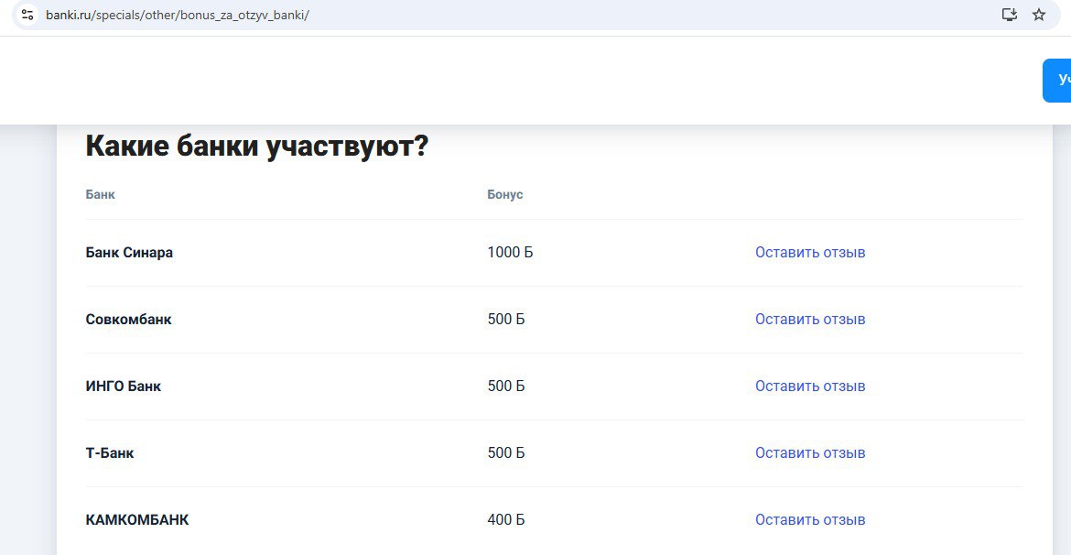Bookmark this page with the star icon
Screen dimensions: 1071x555
click(1039, 15)
